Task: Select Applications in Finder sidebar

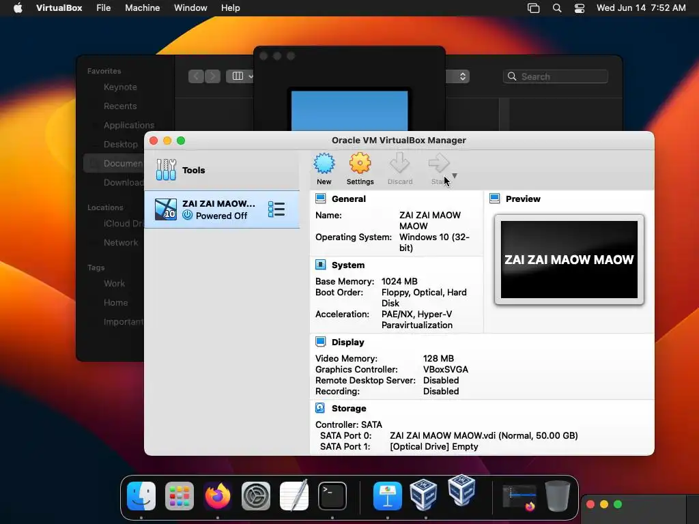Action: [x=129, y=126]
